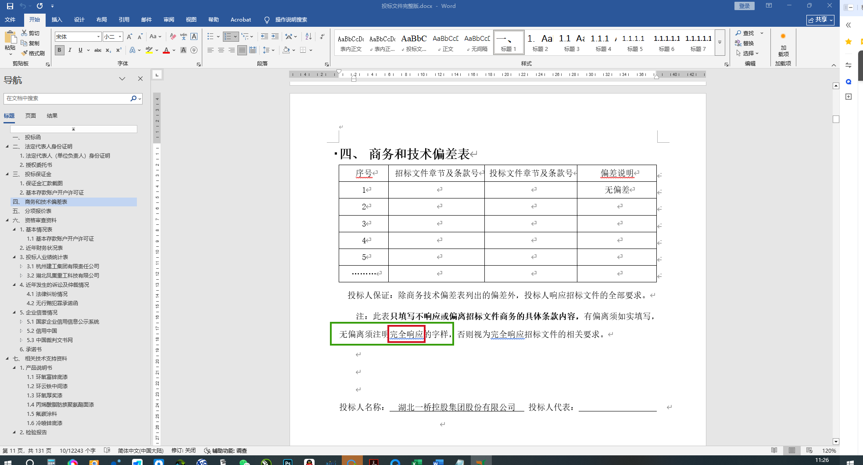The width and height of the screenshot is (863, 465).
Task: Click the shading paint bucket button
Action: pyautogui.click(x=286, y=50)
